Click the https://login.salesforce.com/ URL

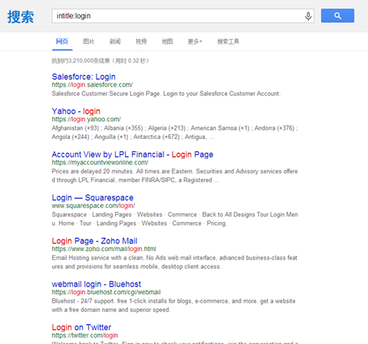click(x=92, y=84)
